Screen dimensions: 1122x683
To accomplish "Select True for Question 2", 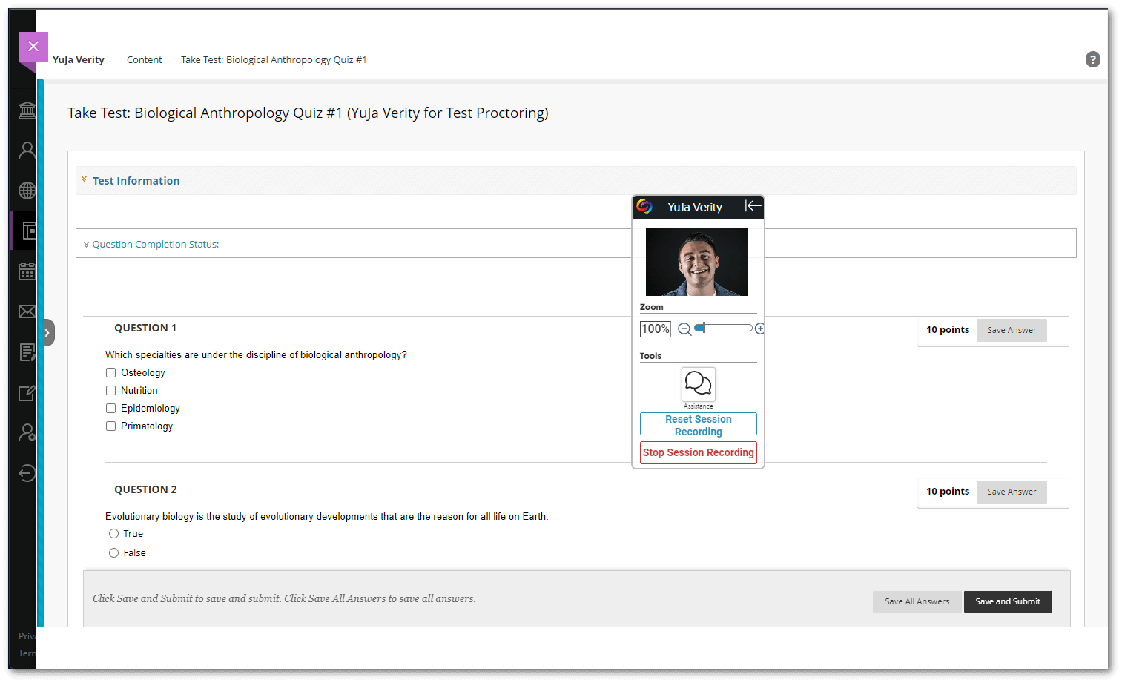I will click(x=113, y=534).
